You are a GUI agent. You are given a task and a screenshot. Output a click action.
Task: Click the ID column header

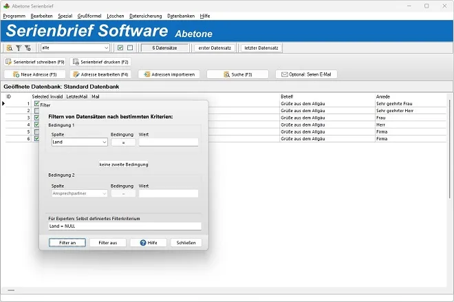pyautogui.click(x=9, y=96)
